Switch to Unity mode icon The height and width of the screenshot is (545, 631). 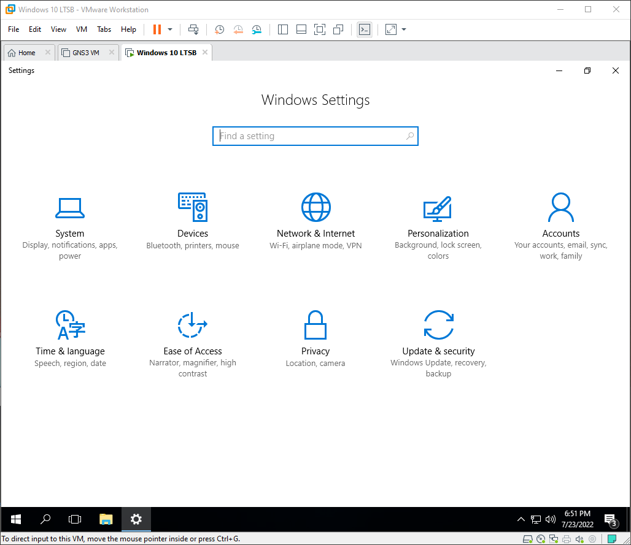pos(338,29)
